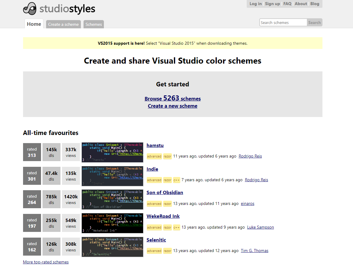Viewport: 353px width, 267px height.
Task: Click the c++ tag on Indie row
Action: coord(177,180)
